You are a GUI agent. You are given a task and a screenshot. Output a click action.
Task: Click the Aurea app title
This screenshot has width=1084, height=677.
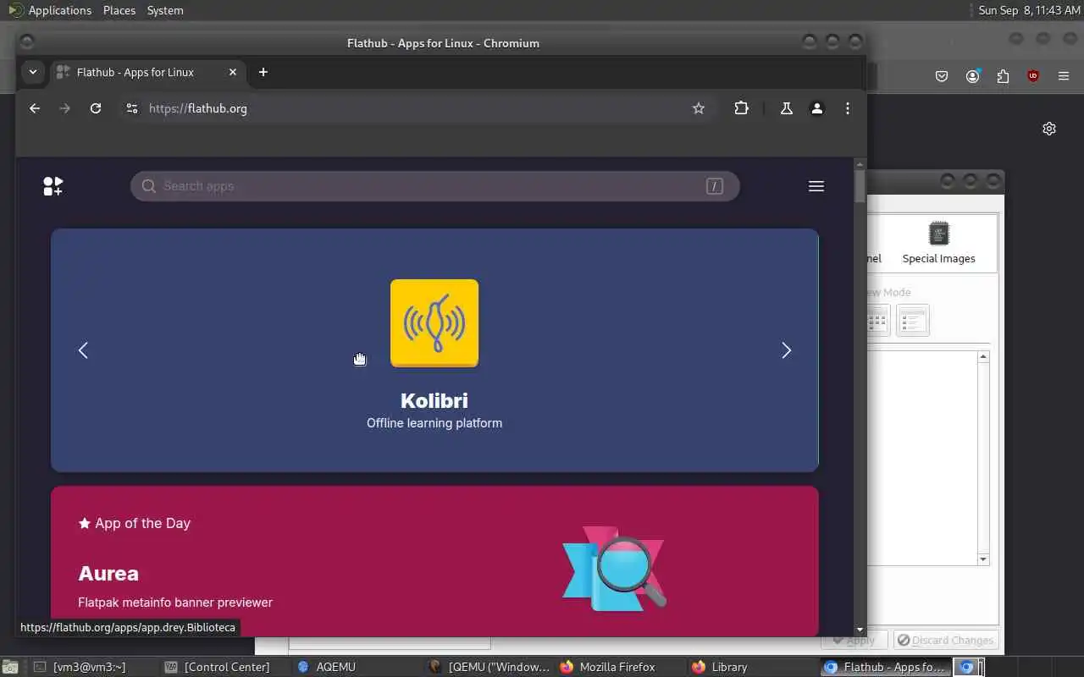[x=108, y=574]
